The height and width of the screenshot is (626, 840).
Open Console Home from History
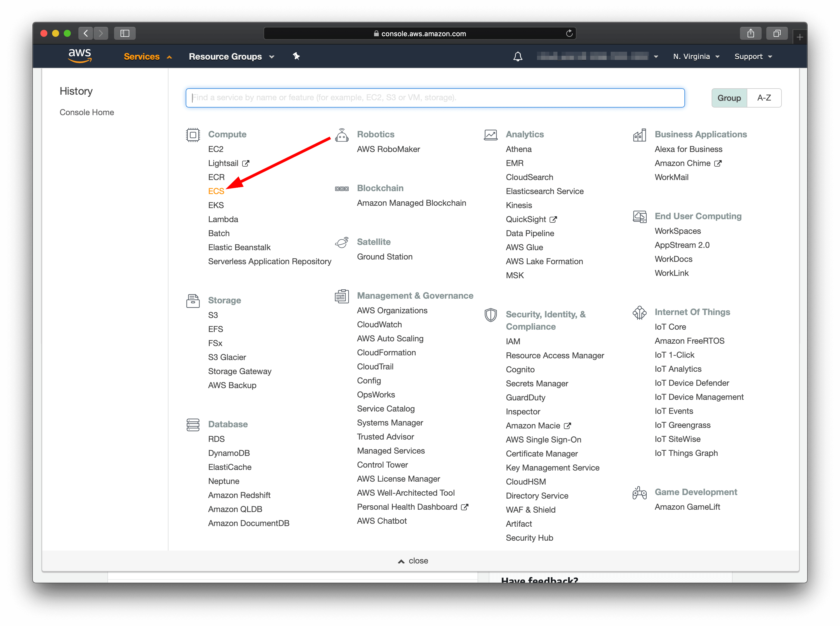pos(87,112)
